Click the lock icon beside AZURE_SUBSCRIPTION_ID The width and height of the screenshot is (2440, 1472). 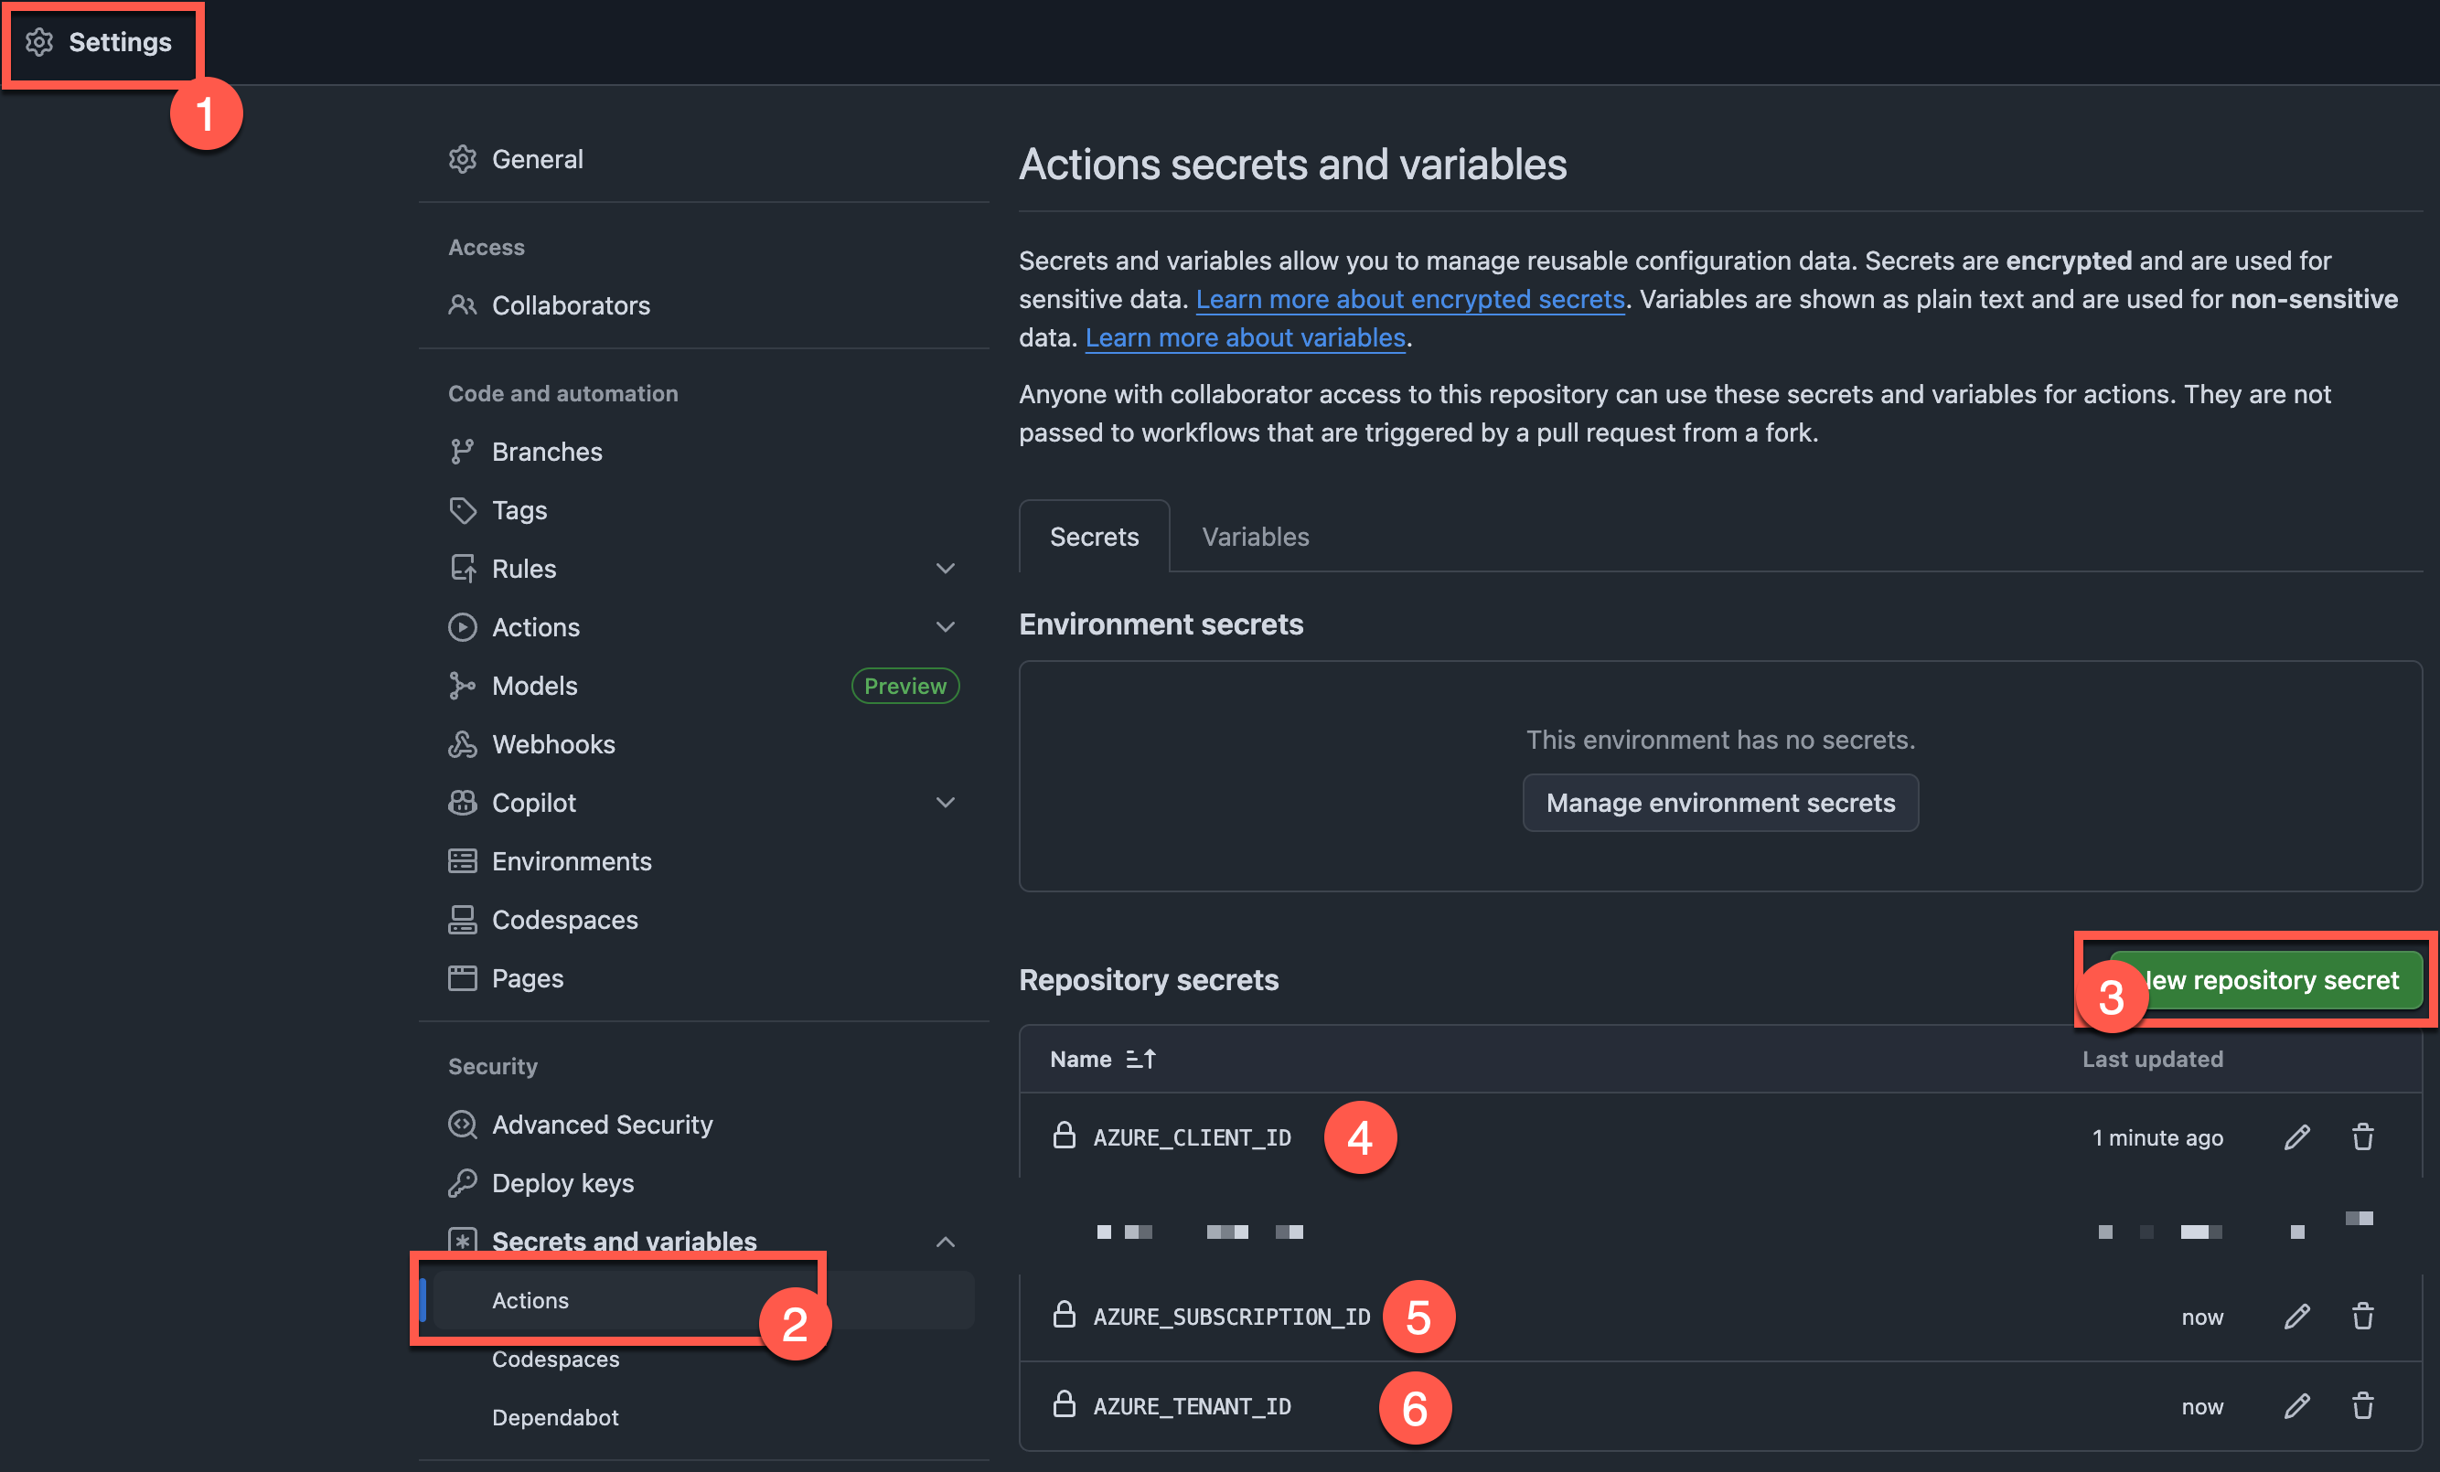tap(1064, 1315)
